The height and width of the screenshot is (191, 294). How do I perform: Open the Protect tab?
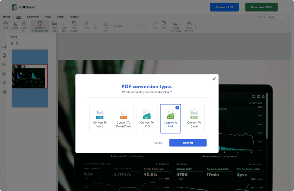[74, 17]
